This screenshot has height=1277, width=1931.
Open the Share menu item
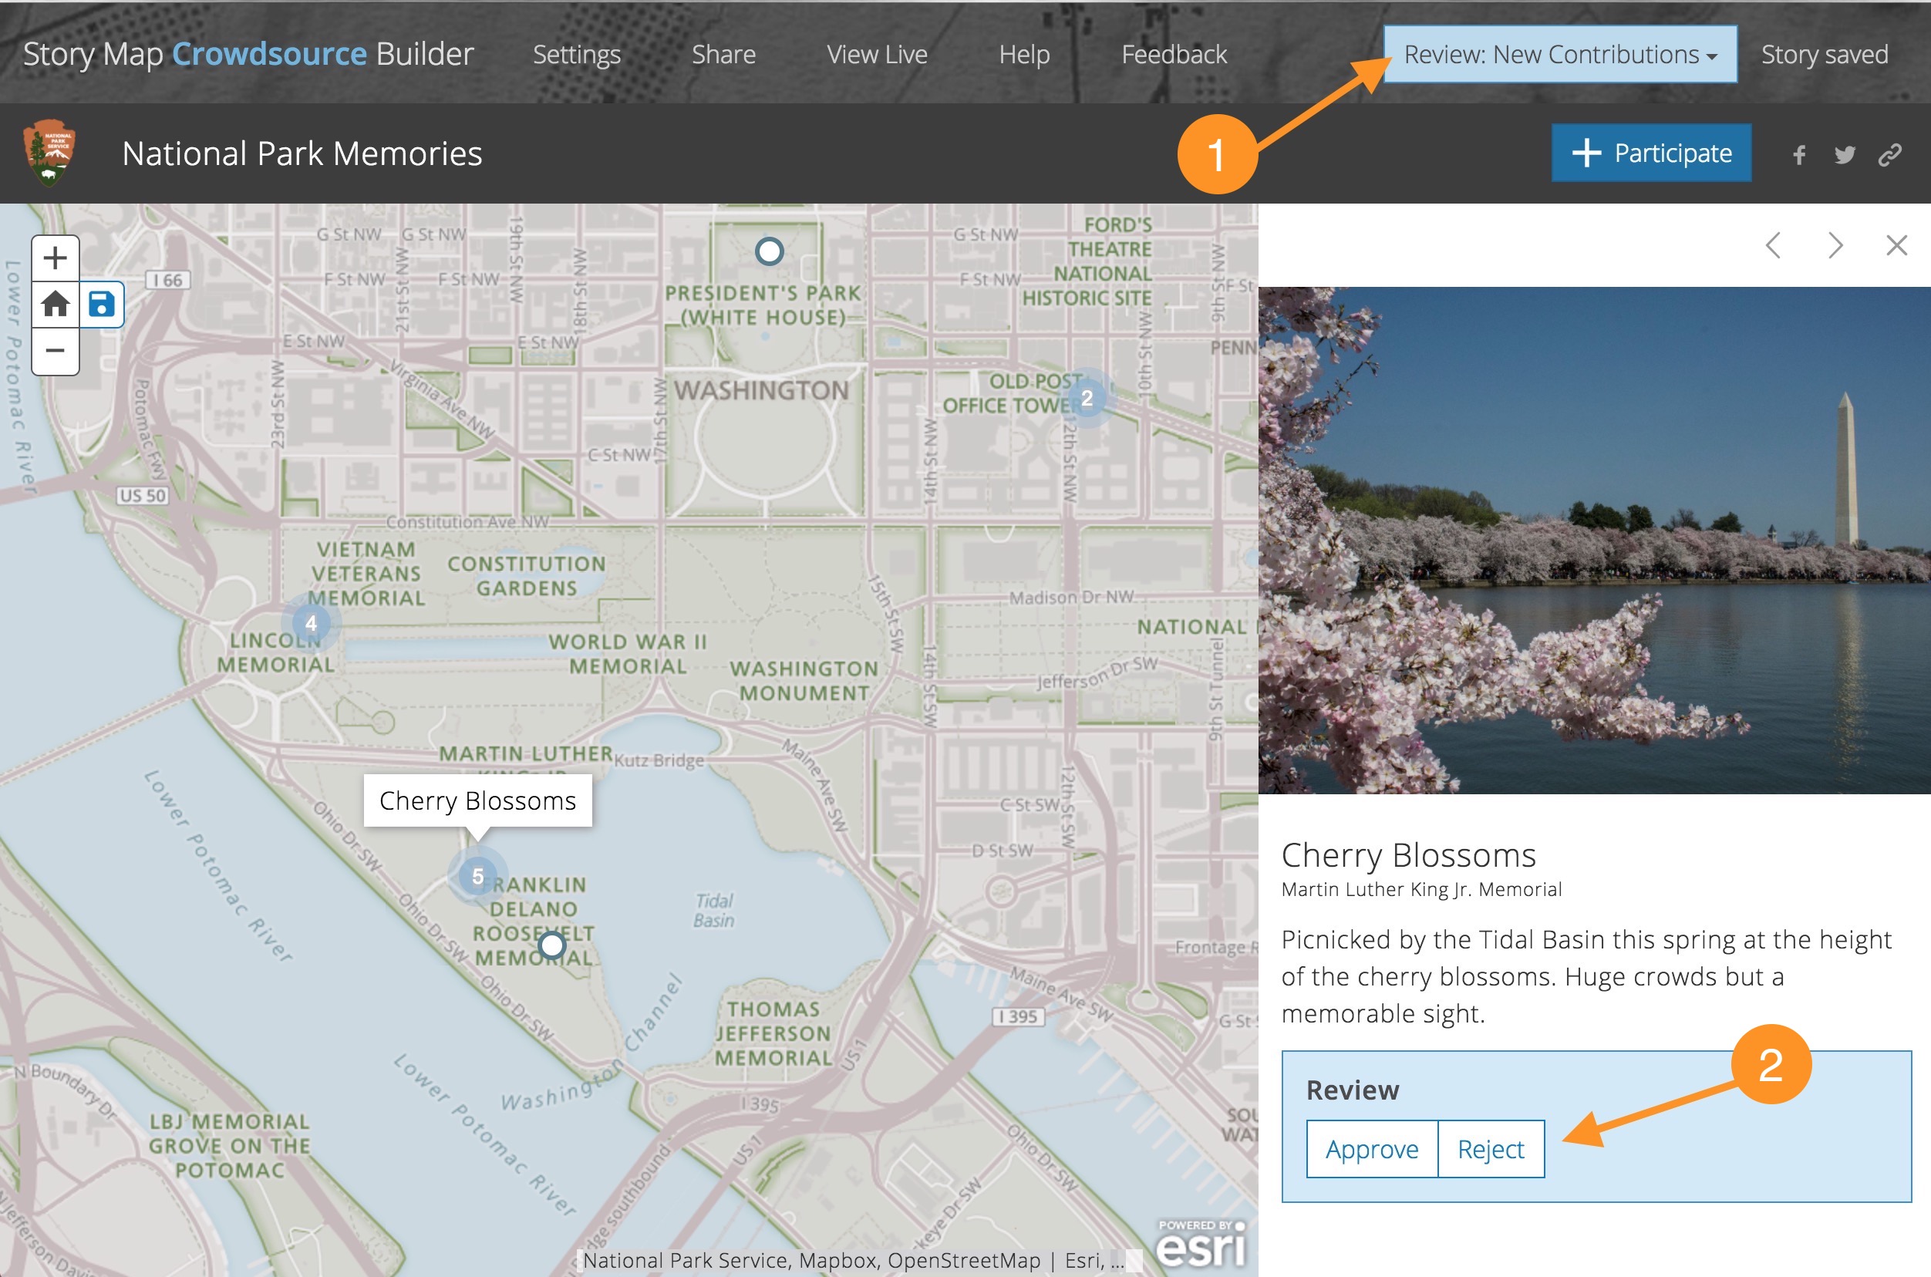point(723,55)
